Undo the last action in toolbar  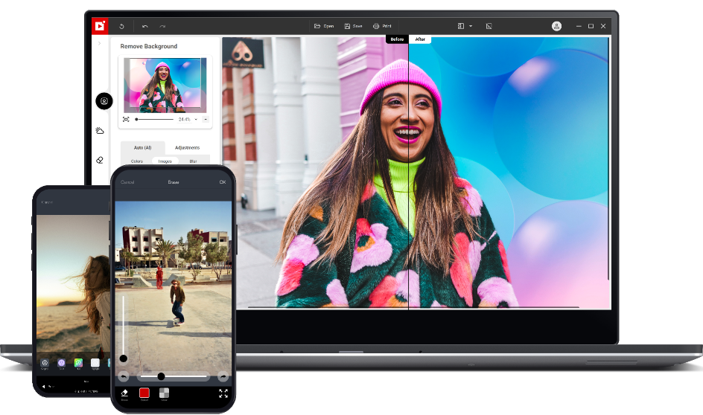point(144,27)
